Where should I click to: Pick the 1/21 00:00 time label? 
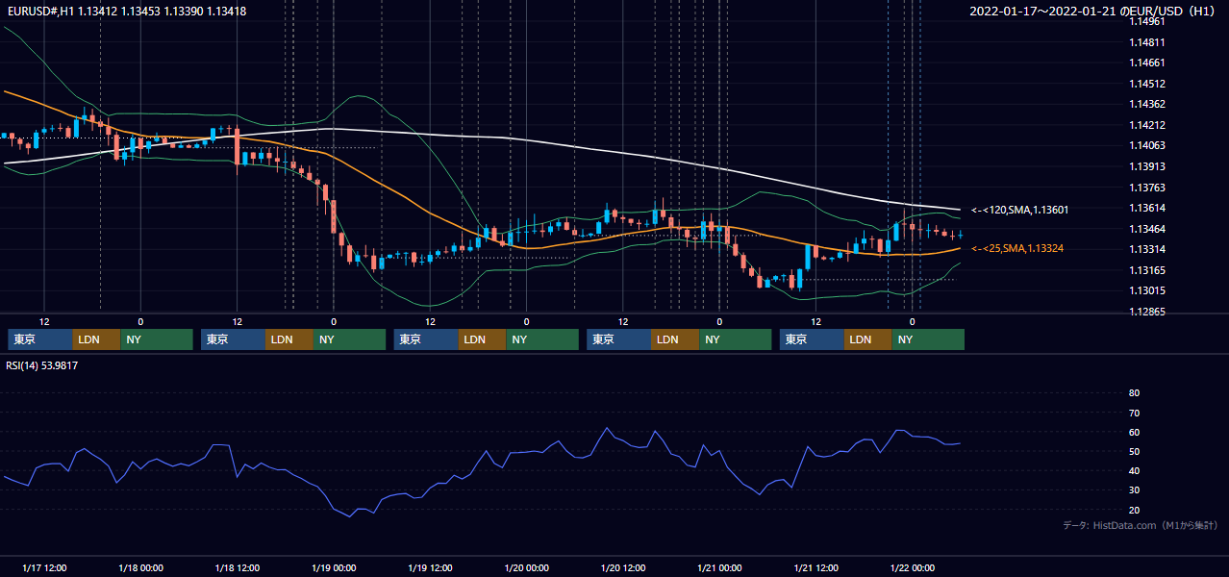(719, 567)
